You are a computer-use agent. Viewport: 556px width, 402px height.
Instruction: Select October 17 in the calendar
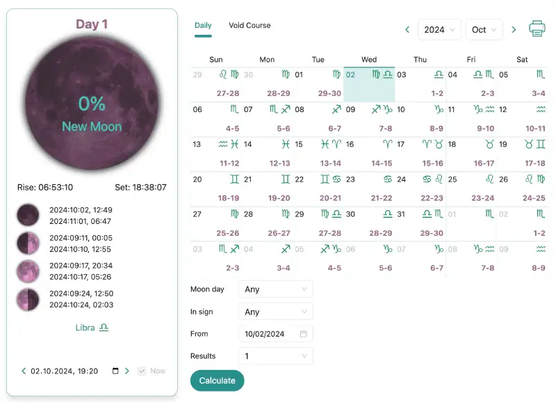tap(420, 154)
